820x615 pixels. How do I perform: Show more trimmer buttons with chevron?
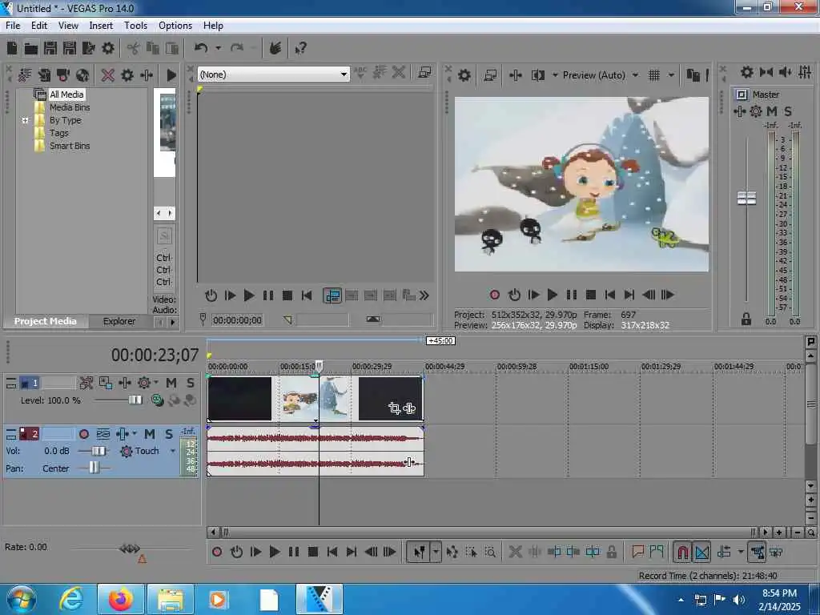tap(424, 295)
